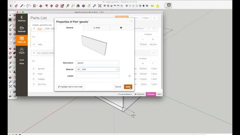Select the Zoom magnifier tool in top toolbar
Screen dimensions: 240x135
[94, 6]
